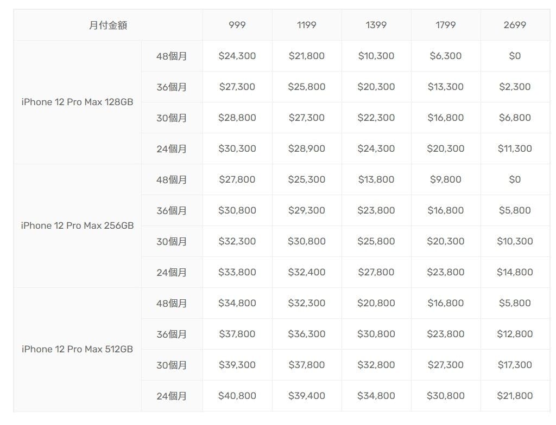
Task: Select the 999 monthly plan column header
Action: pos(237,25)
